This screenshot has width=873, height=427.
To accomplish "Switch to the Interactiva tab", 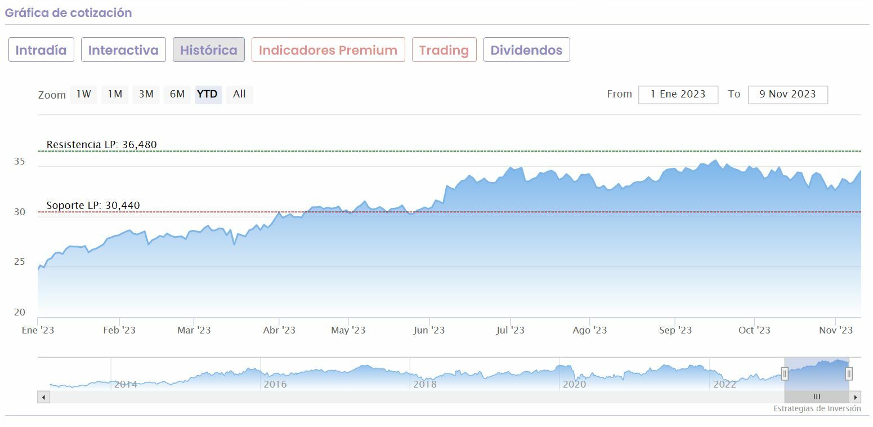I will click(123, 50).
